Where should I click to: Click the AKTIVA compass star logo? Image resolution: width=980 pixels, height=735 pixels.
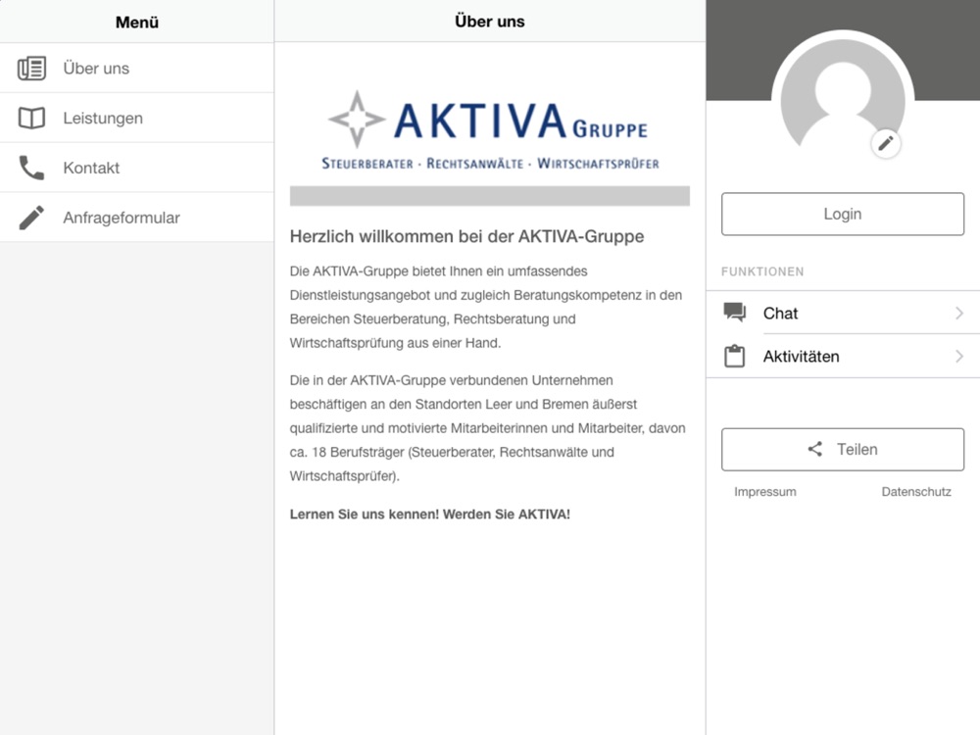point(357,119)
